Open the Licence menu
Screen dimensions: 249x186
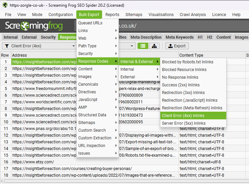point(219,15)
